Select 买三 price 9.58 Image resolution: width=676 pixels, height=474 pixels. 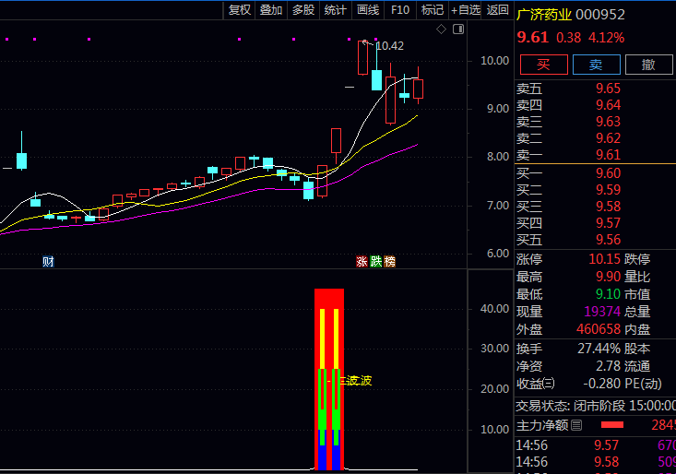pos(608,207)
